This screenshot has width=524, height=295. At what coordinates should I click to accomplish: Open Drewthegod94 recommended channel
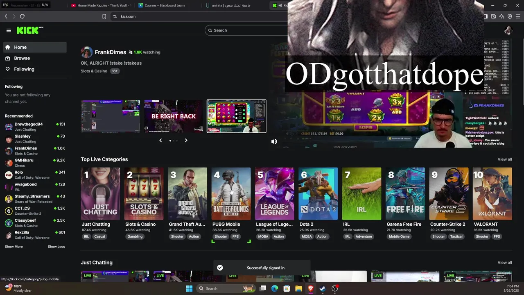pos(35,127)
